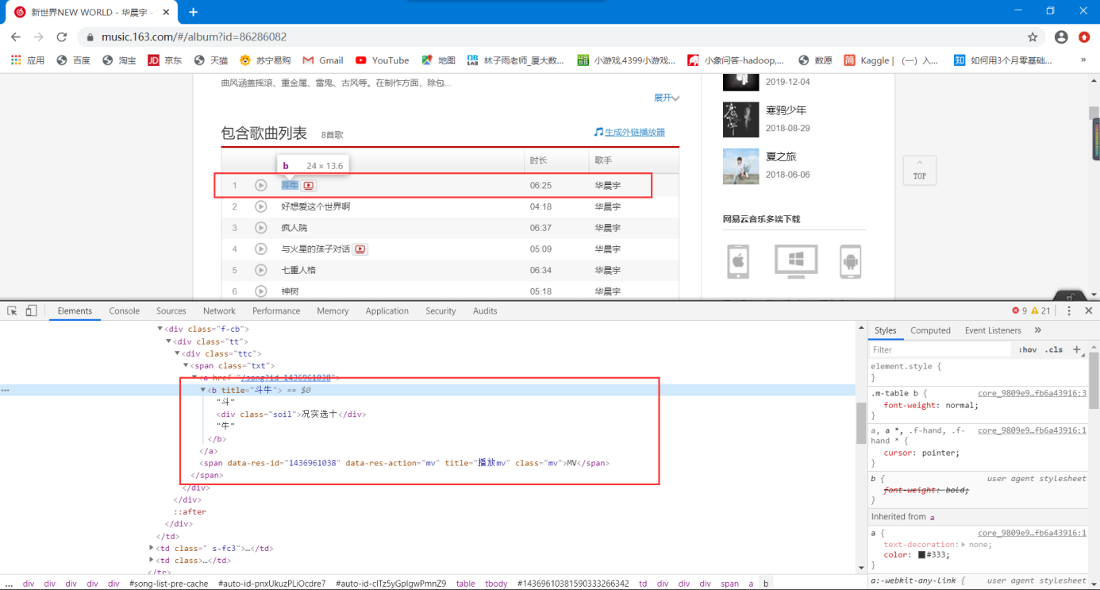This screenshot has width=1100, height=590.
Task: Toggle the .cls class editor button
Action: click(x=1054, y=349)
